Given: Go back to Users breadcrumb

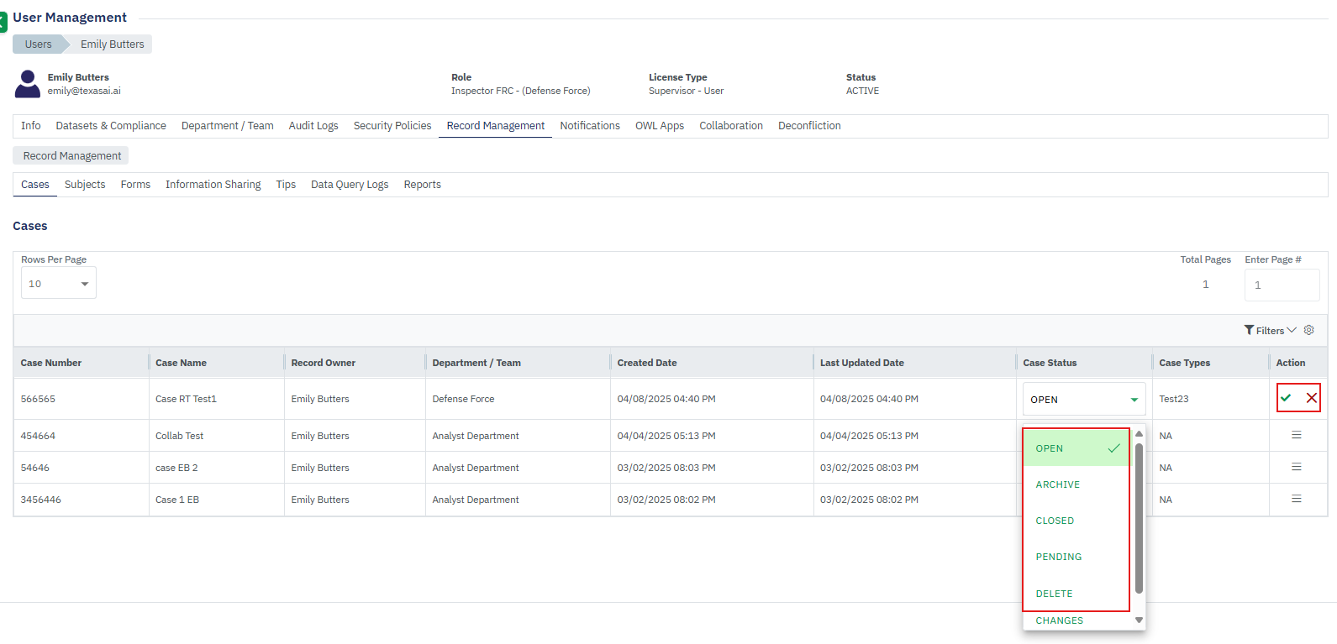Looking at the screenshot, I should tap(38, 45).
